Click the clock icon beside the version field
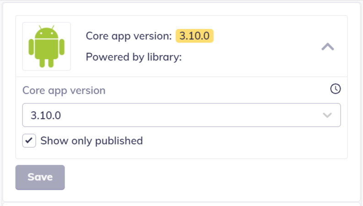The width and height of the screenshot is (363, 206). coord(336,89)
